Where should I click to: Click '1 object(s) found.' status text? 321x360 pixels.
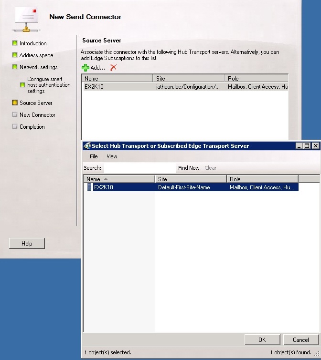(290, 352)
